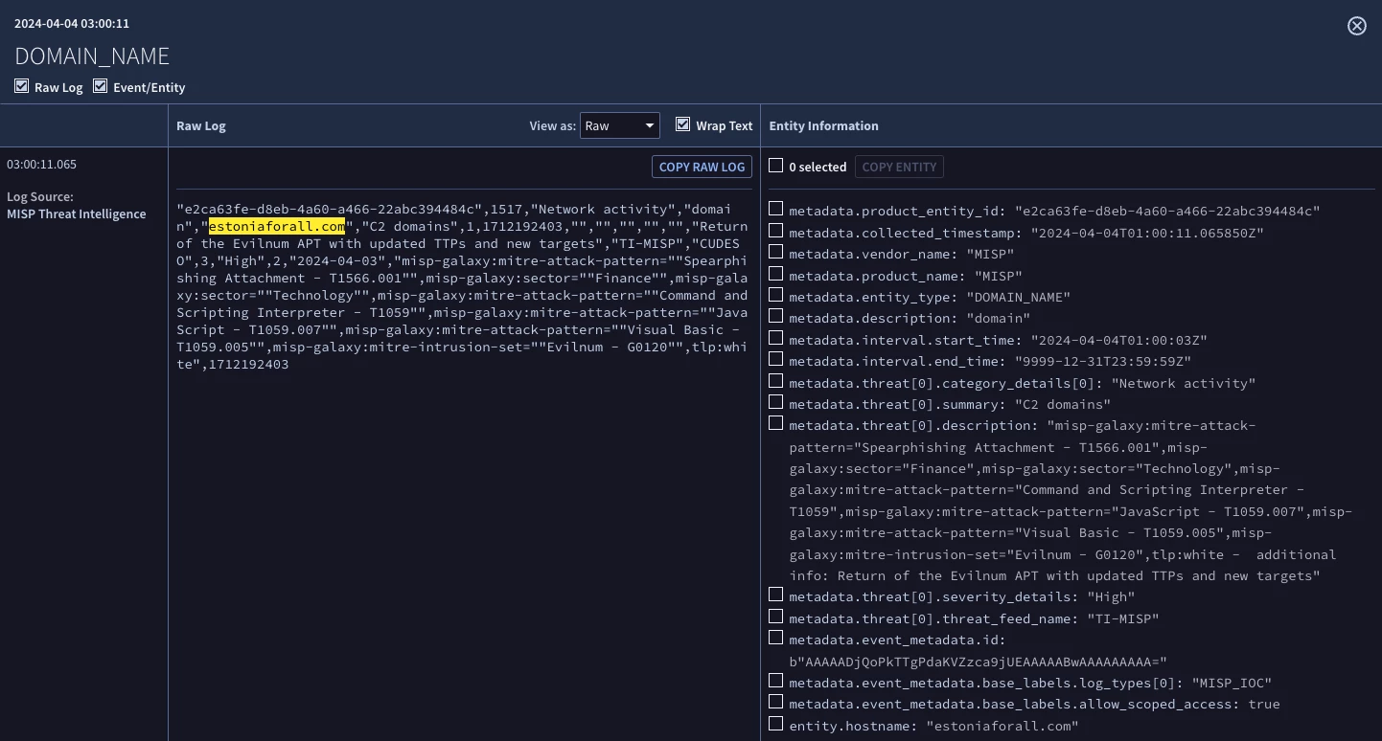Click the "C2 domains" summary value
Image resolution: width=1382 pixels, height=741 pixels.
pos(1063,405)
